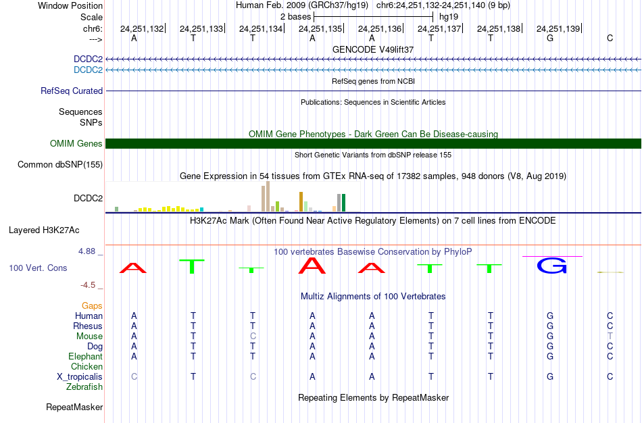Open '100 vertebrates Basewise Conservation by PhyloP' title
Image resolution: width=642 pixels, height=423 pixels.
pos(373,251)
